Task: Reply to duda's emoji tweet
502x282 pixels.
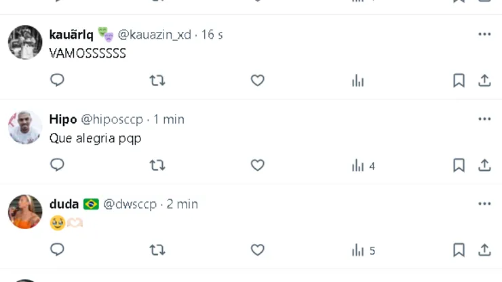Action: pos(57,249)
